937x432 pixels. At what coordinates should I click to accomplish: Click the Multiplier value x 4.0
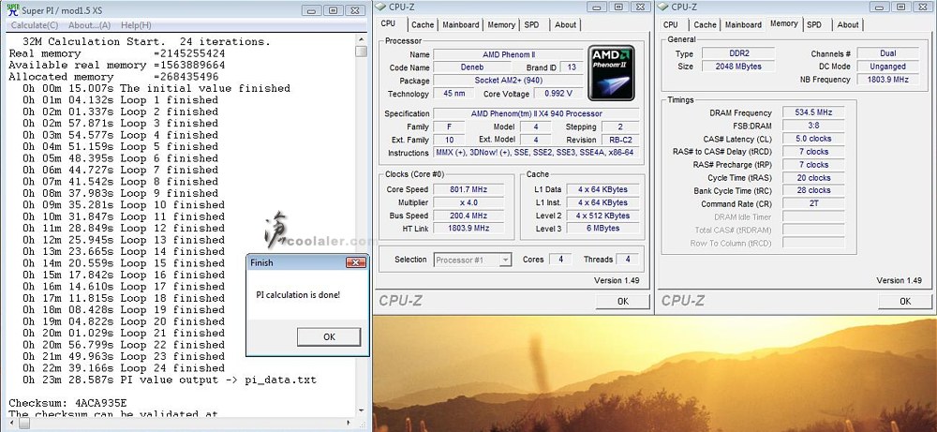(x=468, y=202)
